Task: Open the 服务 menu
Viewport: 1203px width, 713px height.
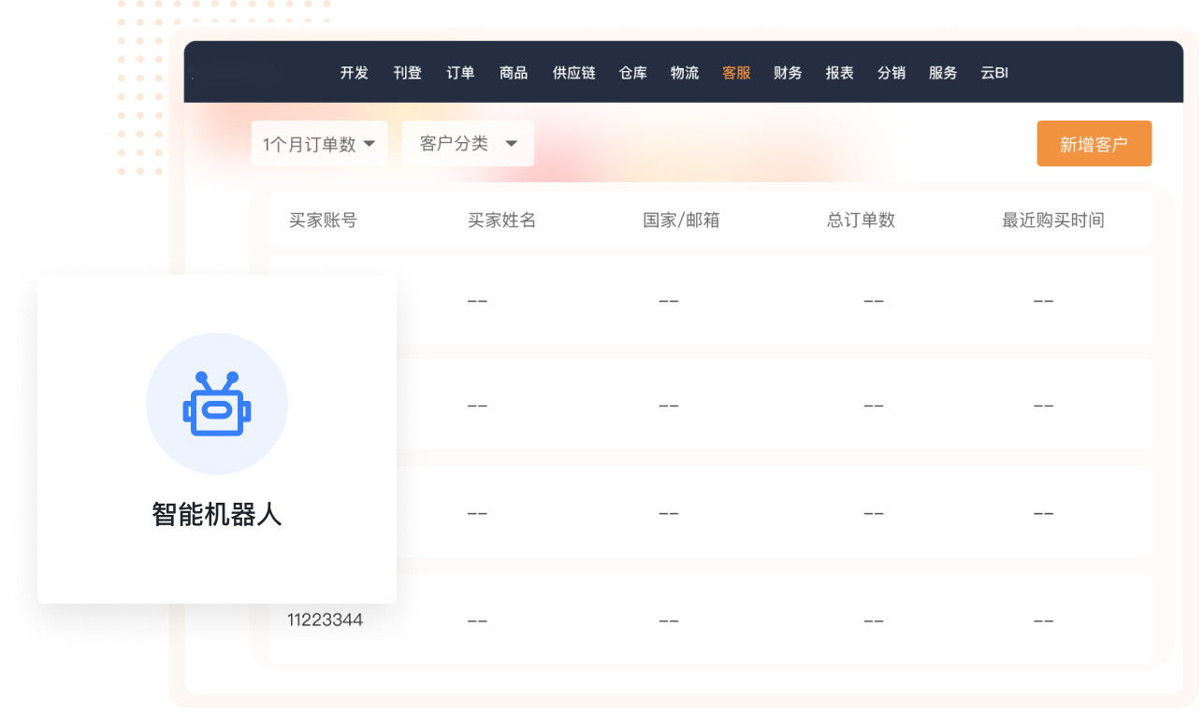Action: click(x=943, y=73)
